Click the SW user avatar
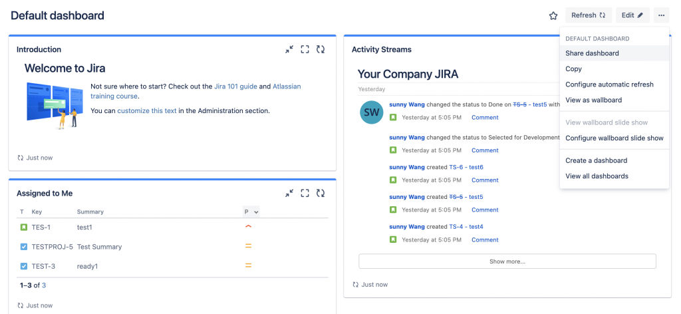 point(372,112)
